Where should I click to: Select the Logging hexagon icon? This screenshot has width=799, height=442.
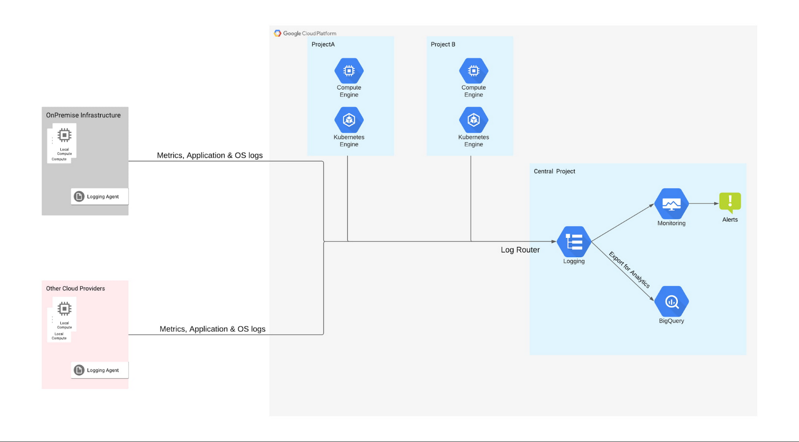click(x=574, y=242)
